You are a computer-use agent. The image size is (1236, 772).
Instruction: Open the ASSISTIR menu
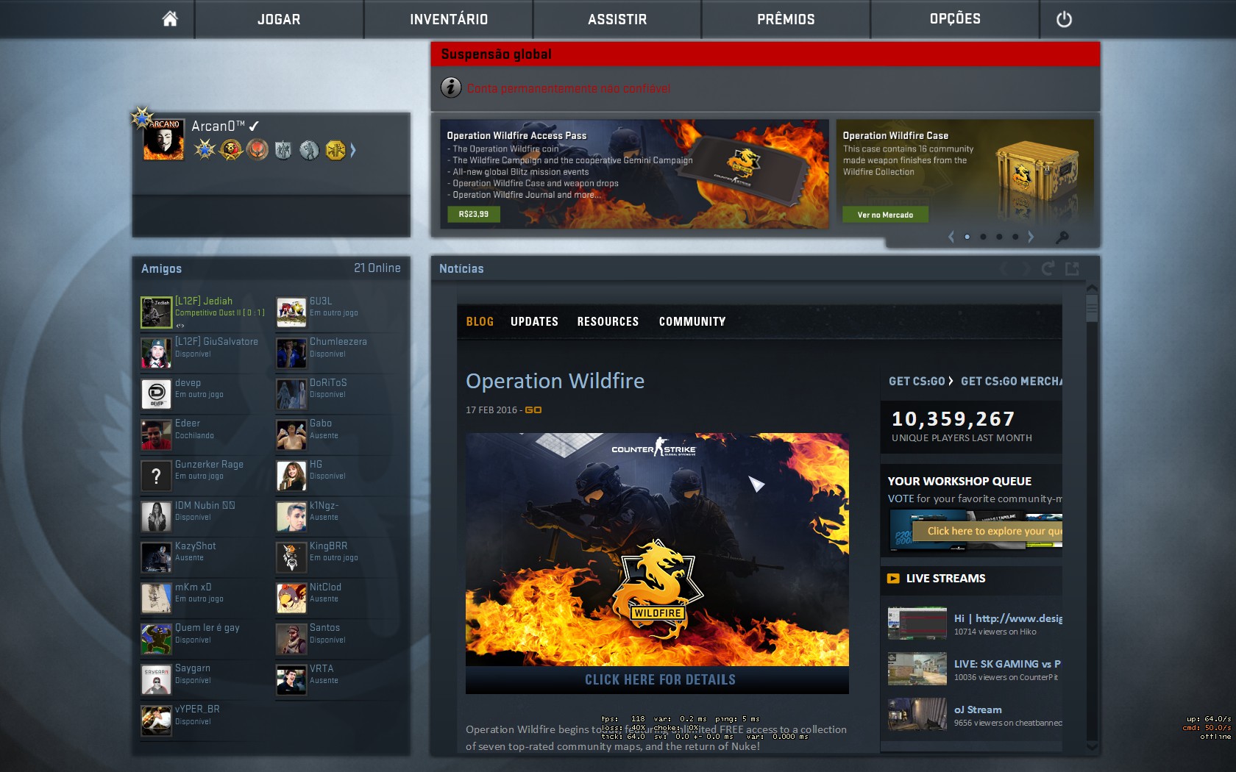(x=617, y=19)
